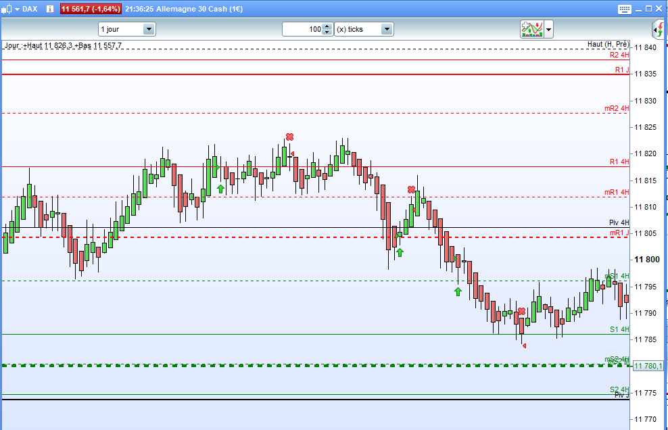Image resolution: width=668 pixels, height=430 pixels.
Task: Select the R2 4H resistance line label
Action: (x=619, y=55)
